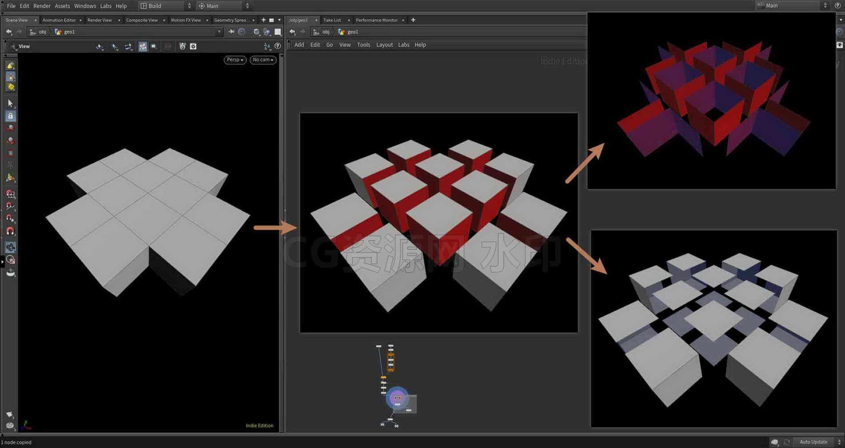Click the select-arrow icon with dropdown in viewport toolbar
Screen dimensions: 845x448
tap(100, 46)
